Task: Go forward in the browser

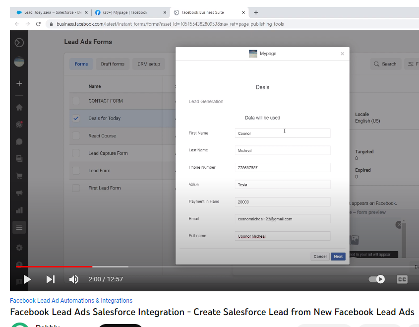Action: tap(28, 24)
